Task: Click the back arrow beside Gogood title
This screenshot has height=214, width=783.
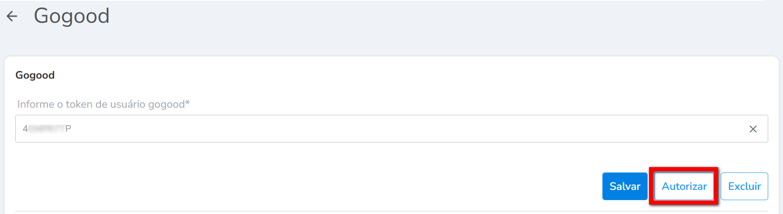Action: click(x=12, y=17)
